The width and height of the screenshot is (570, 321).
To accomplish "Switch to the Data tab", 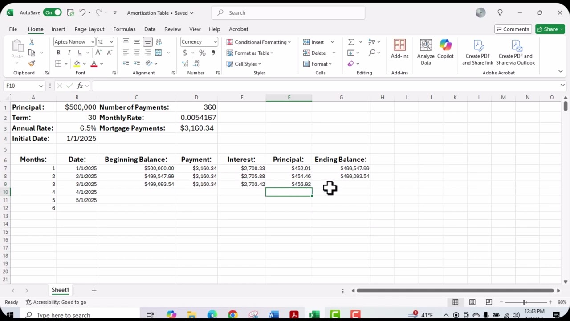I will point(150,29).
